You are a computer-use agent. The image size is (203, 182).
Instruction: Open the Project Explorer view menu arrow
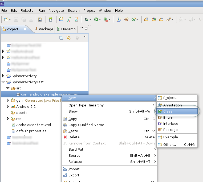(85, 37)
